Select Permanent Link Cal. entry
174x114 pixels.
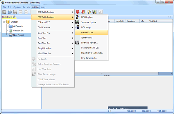pos(91,48)
